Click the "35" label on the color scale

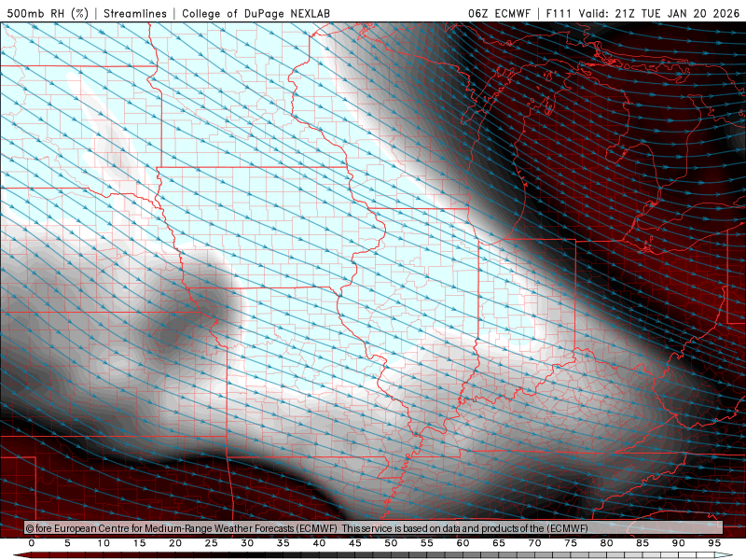(283, 543)
